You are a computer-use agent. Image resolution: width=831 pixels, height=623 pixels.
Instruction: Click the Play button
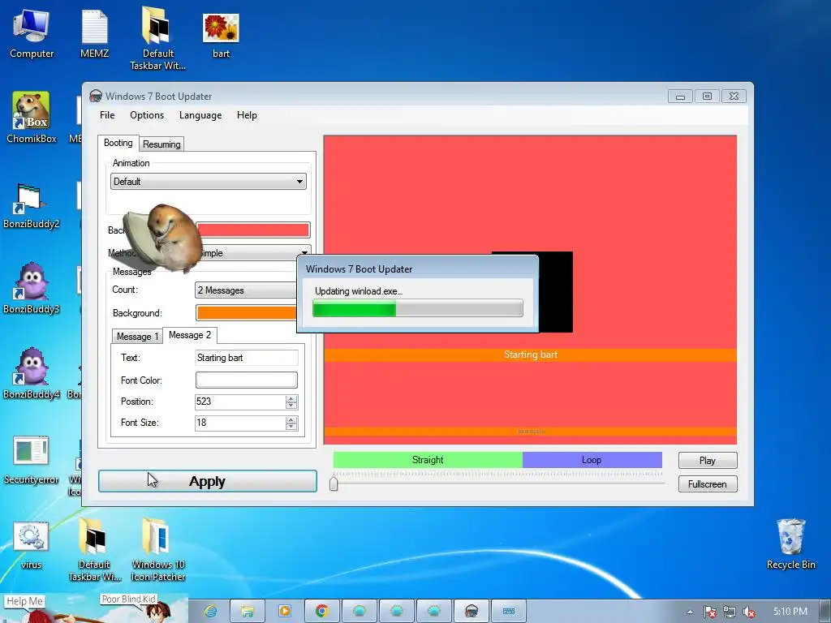coord(708,461)
